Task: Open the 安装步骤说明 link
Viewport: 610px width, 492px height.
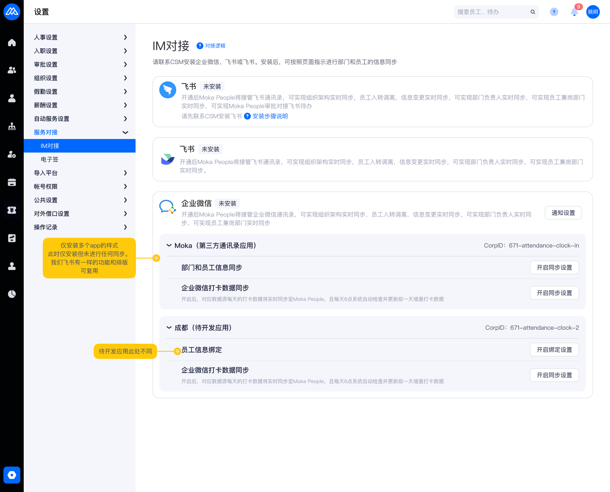Action: (270, 116)
